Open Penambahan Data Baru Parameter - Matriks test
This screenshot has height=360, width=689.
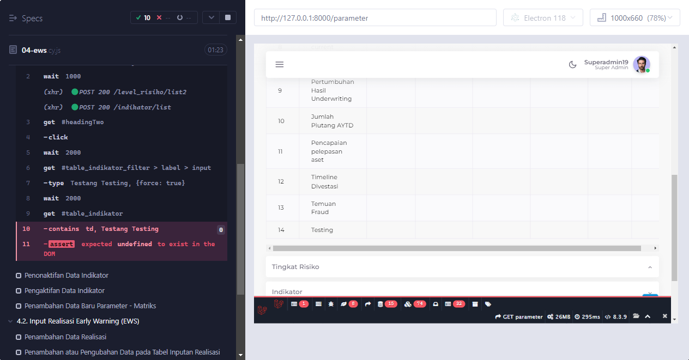(90, 306)
